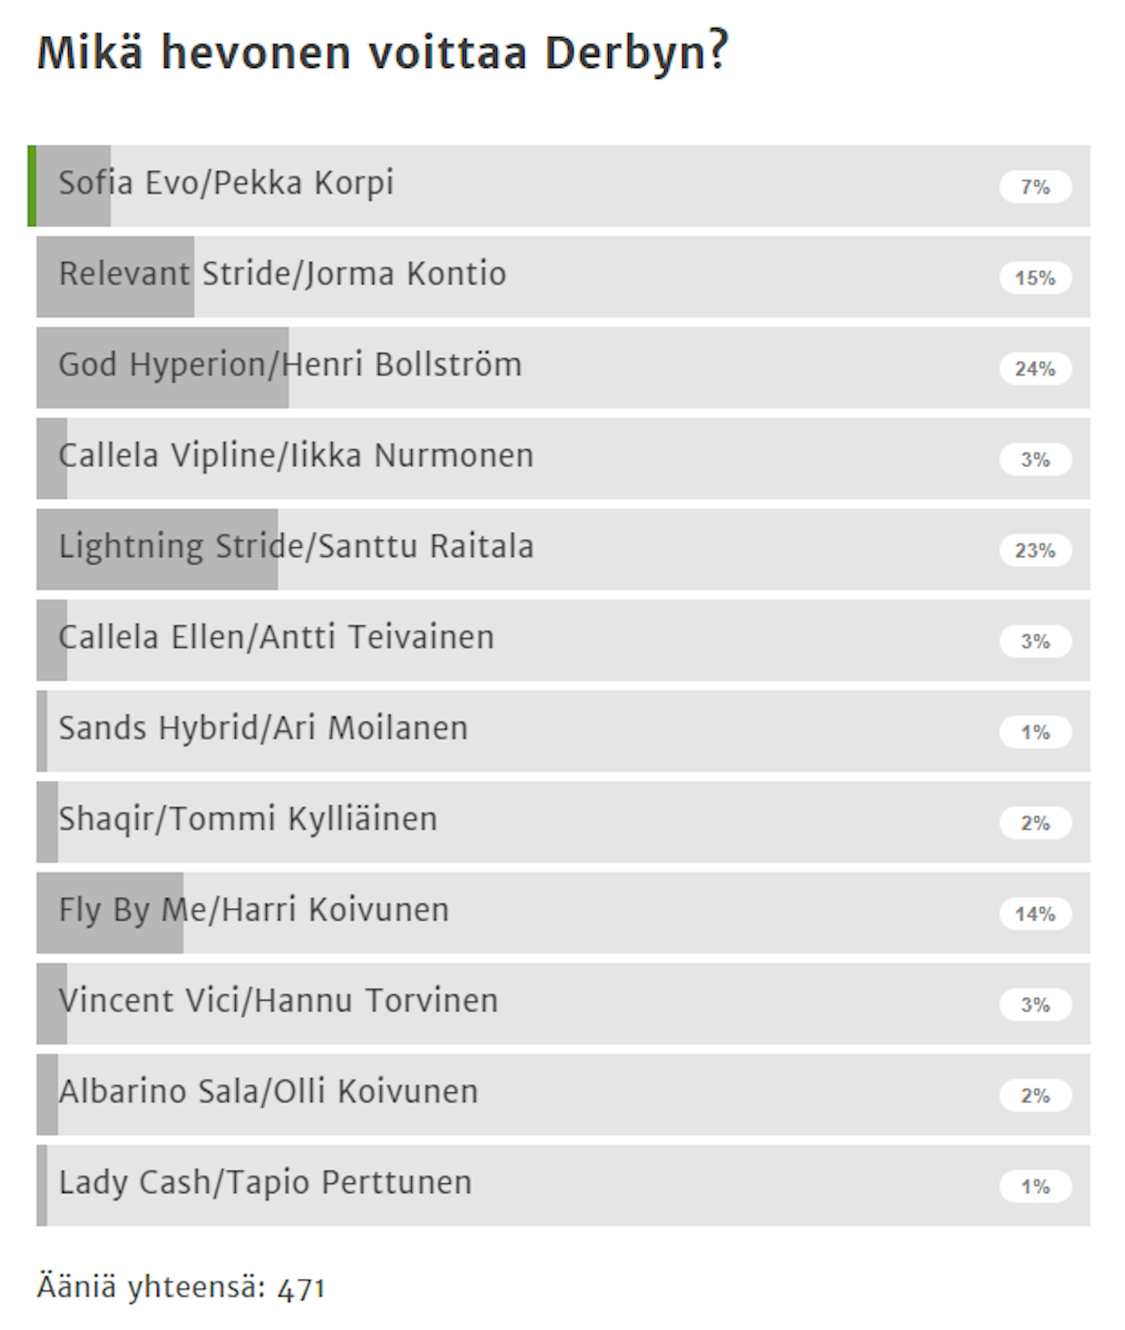The height and width of the screenshot is (1330, 1125).
Task: Click the 23% result badge
Action: (x=1035, y=551)
